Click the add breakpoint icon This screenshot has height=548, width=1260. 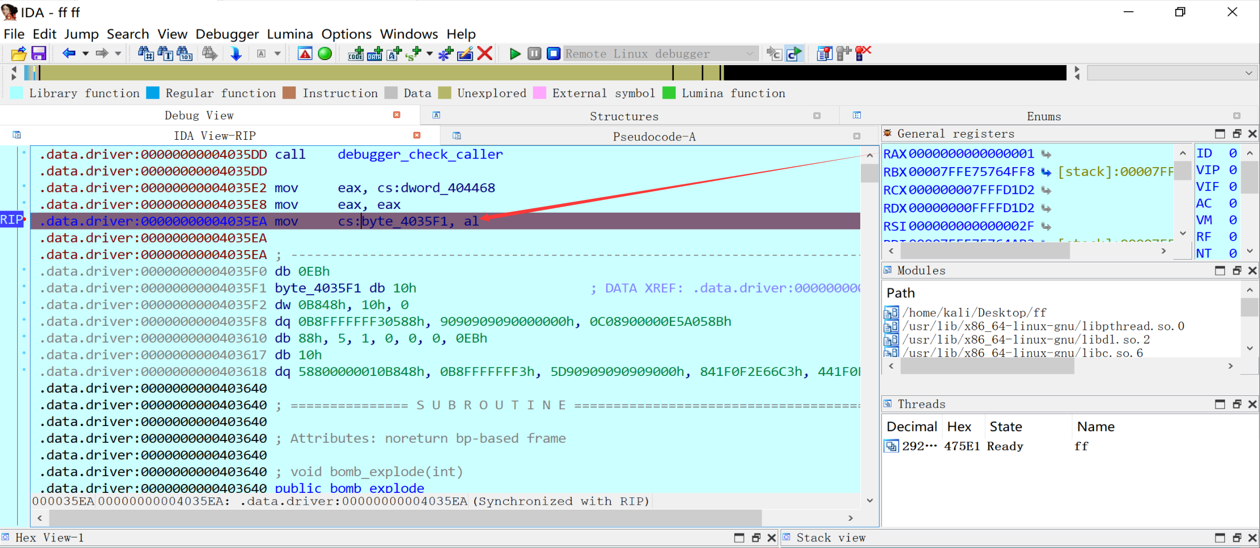pos(844,54)
